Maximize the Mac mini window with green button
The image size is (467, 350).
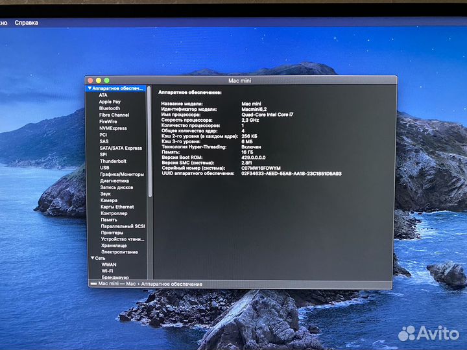click(x=106, y=80)
